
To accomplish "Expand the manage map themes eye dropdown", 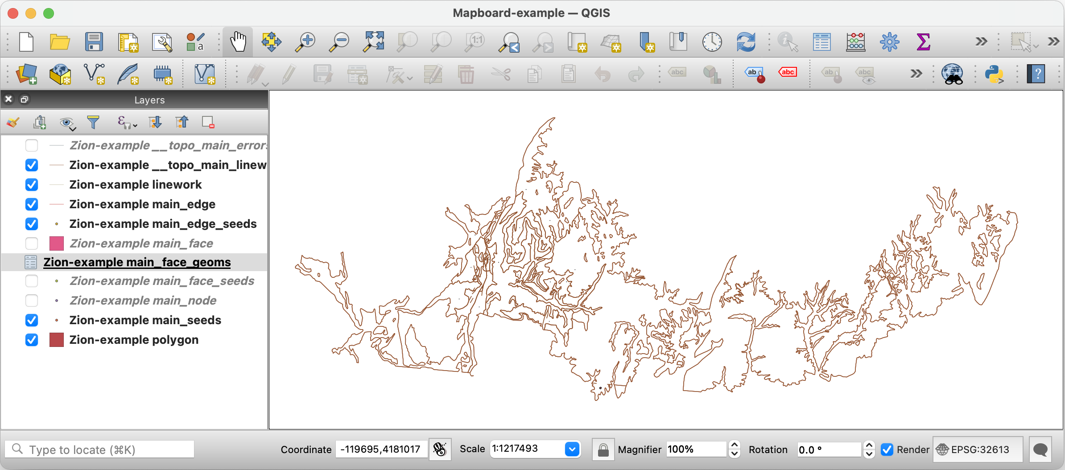I will click(x=67, y=123).
